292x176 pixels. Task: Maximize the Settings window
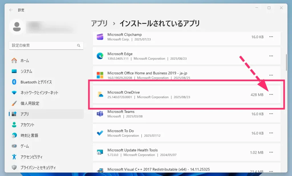(x=269, y=8)
